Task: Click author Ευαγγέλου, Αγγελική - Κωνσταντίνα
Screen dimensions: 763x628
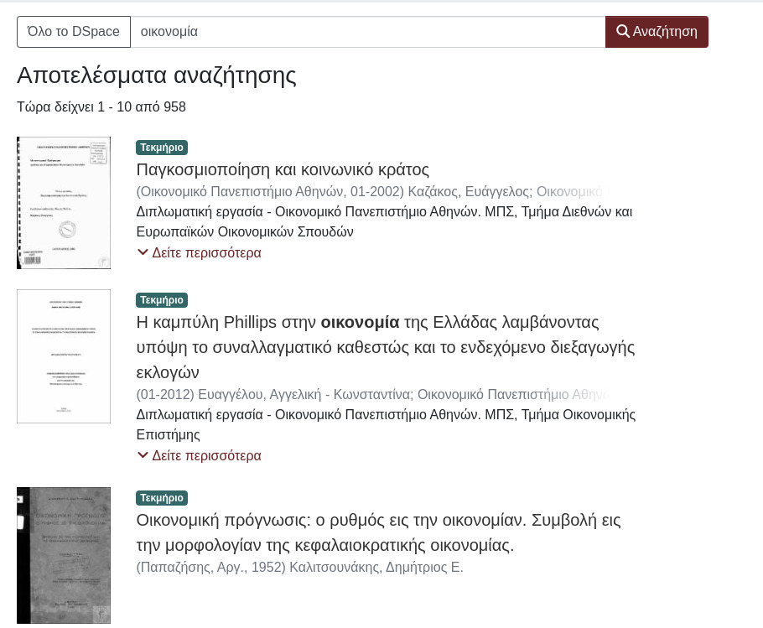Action: pyautogui.click(x=304, y=395)
